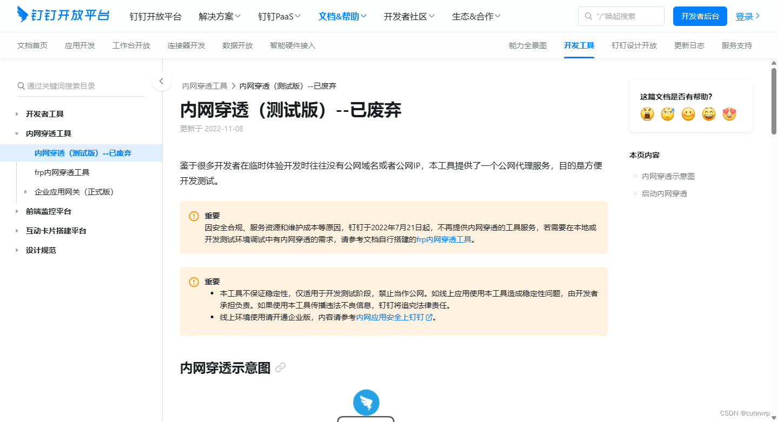Rate document with the heart-eyes emoji
The width and height of the screenshot is (778, 422).
[x=729, y=114]
